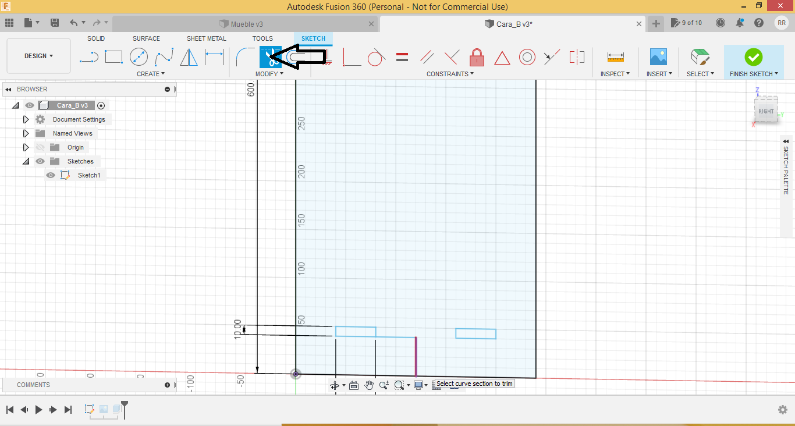Screen dimensions: 795x426
Task: Open the Data Panel grid icon
Action: point(9,23)
